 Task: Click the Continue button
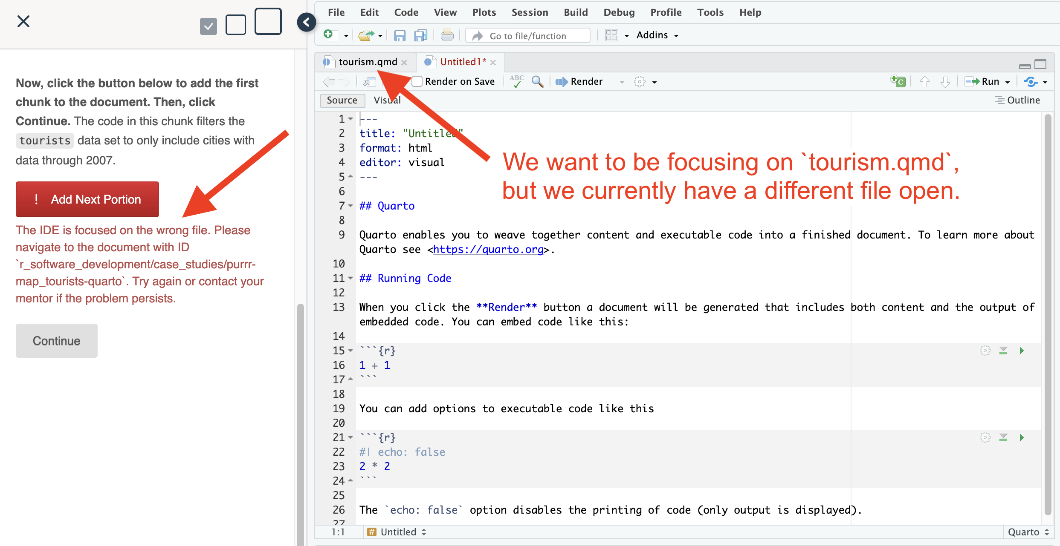(57, 341)
